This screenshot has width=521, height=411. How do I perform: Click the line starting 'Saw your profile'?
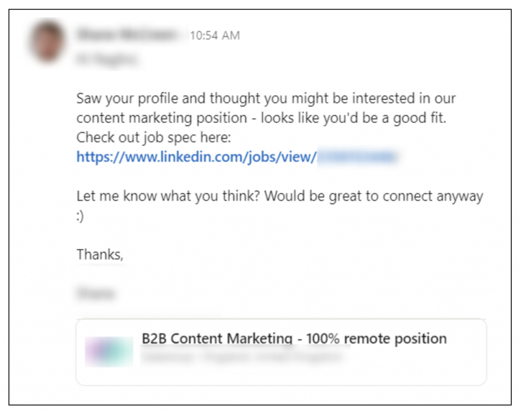click(266, 98)
